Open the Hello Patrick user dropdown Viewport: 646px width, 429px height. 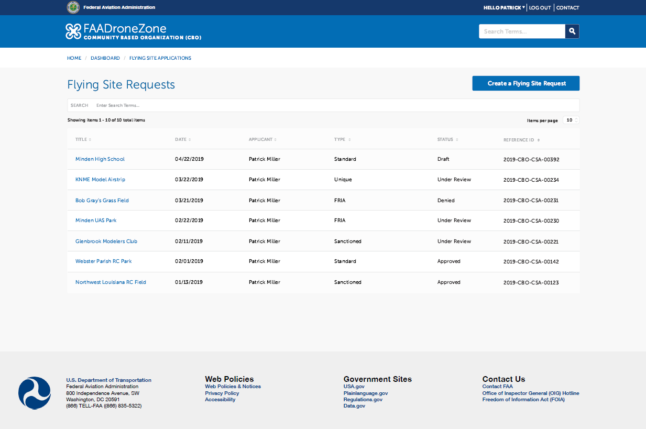[504, 8]
